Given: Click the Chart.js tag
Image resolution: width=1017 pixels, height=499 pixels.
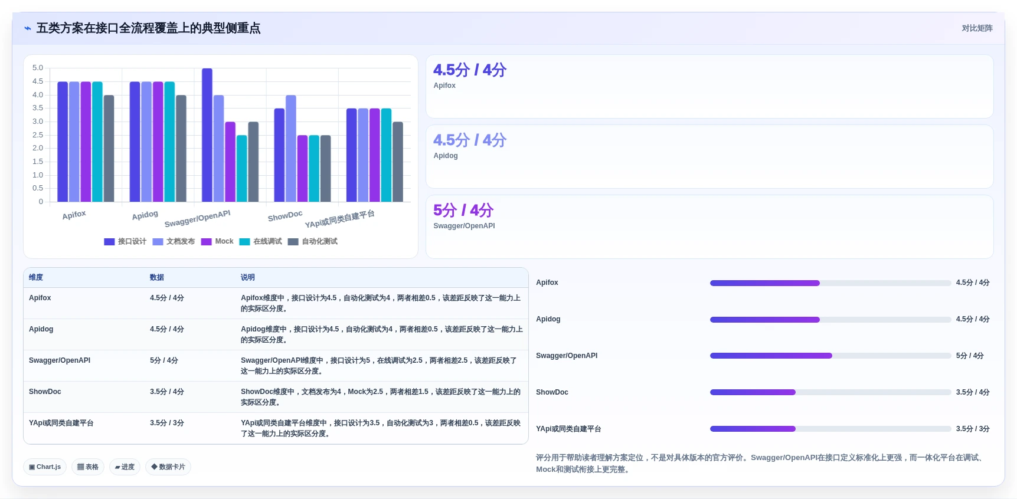Looking at the screenshot, I should coord(45,467).
